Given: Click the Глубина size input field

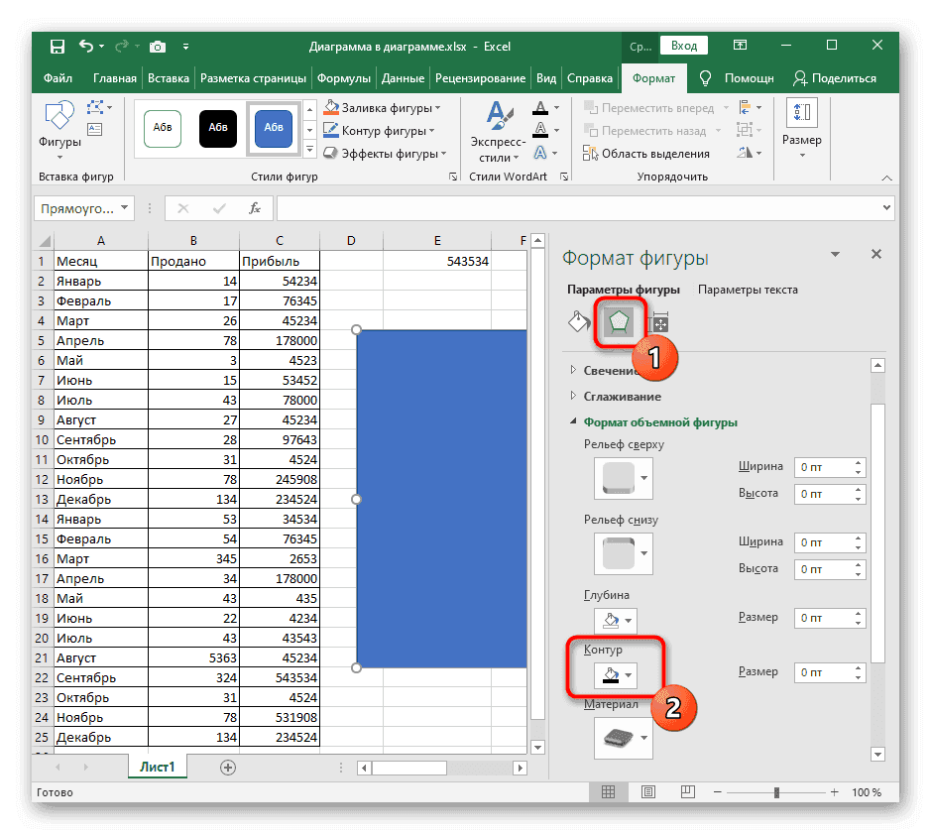Looking at the screenshot, I should [x=823, y=617].
